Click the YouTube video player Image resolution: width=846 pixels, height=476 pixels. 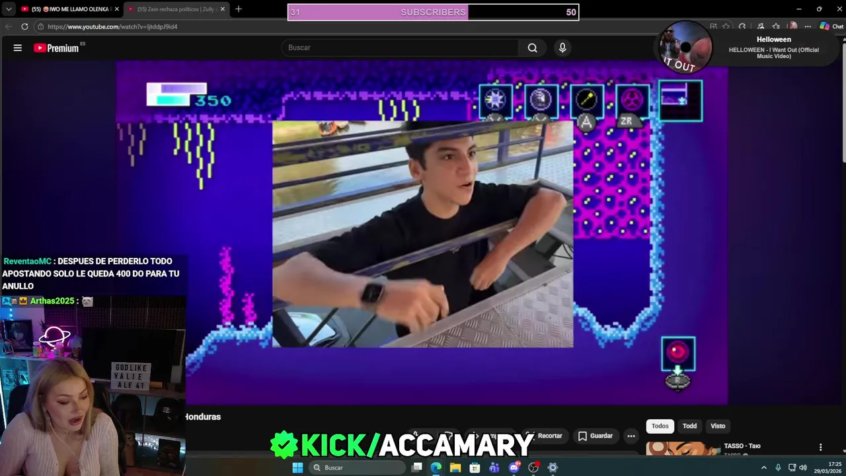point(422,232)
